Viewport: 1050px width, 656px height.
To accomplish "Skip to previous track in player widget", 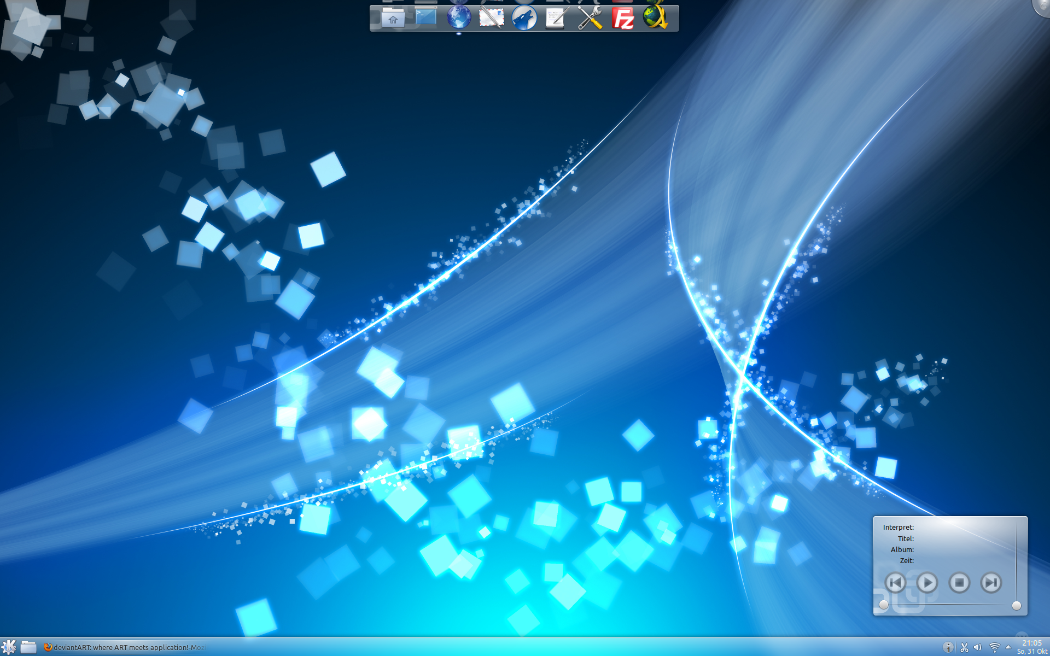I will pyautogui.click(x=895, y=583).
